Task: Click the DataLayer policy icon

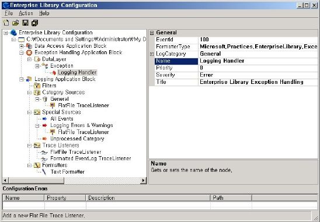Action: 37,59
